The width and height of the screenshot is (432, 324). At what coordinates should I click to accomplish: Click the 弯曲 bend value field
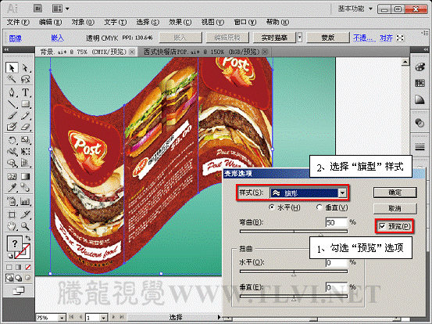337,222
